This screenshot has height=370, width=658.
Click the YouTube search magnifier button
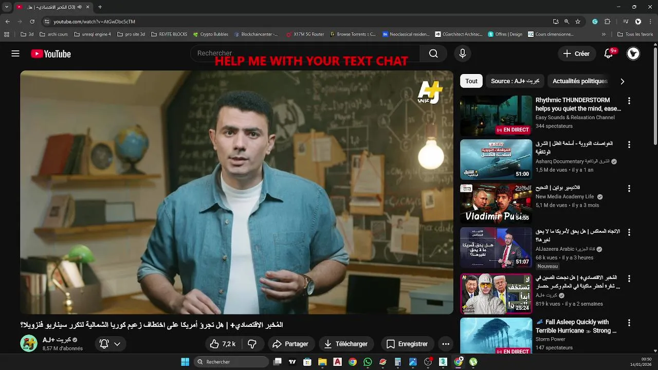coord(433,53)
